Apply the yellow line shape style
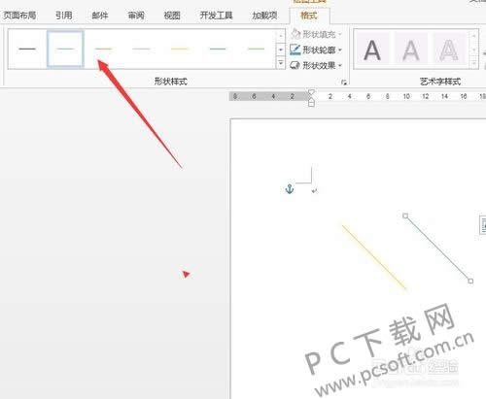 click(x=180, y=49)
